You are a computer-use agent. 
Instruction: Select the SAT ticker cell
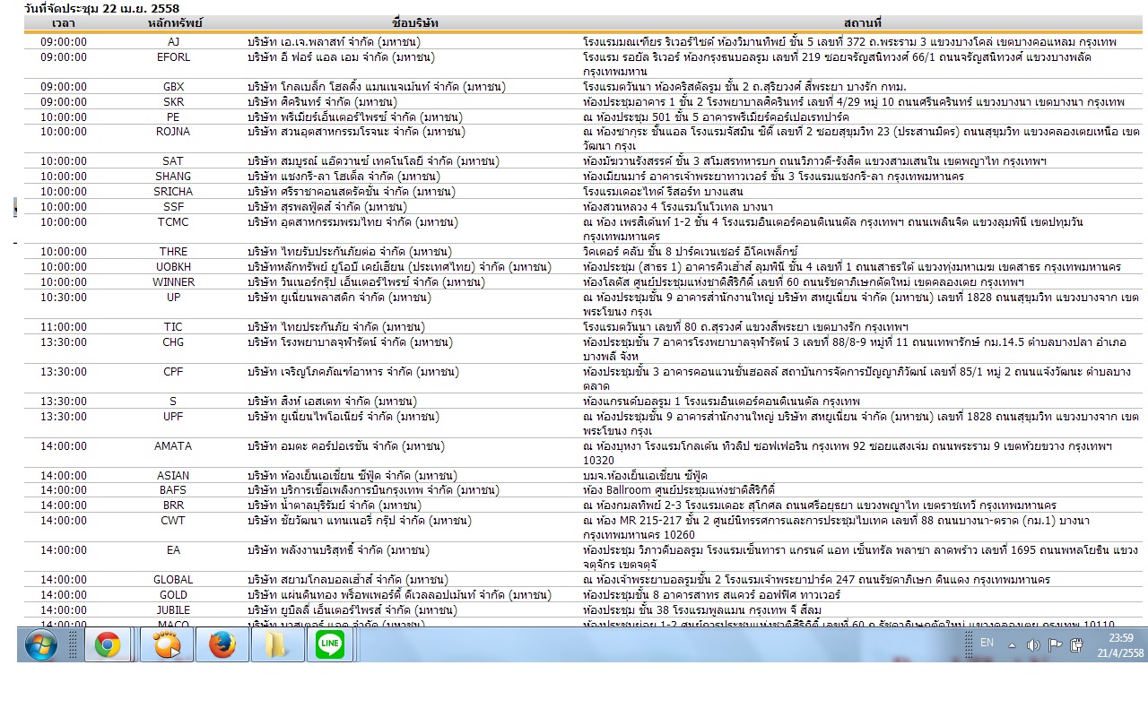[174, 161]
